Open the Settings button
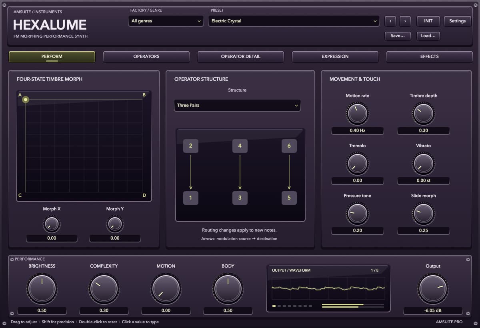 [x=458, y=21]
